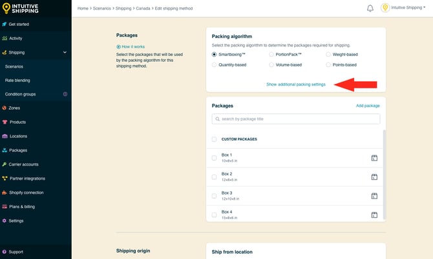Viewport: 433px width, 259px height.
Task: Go to Partner integrations page
Action: (27, 178)
